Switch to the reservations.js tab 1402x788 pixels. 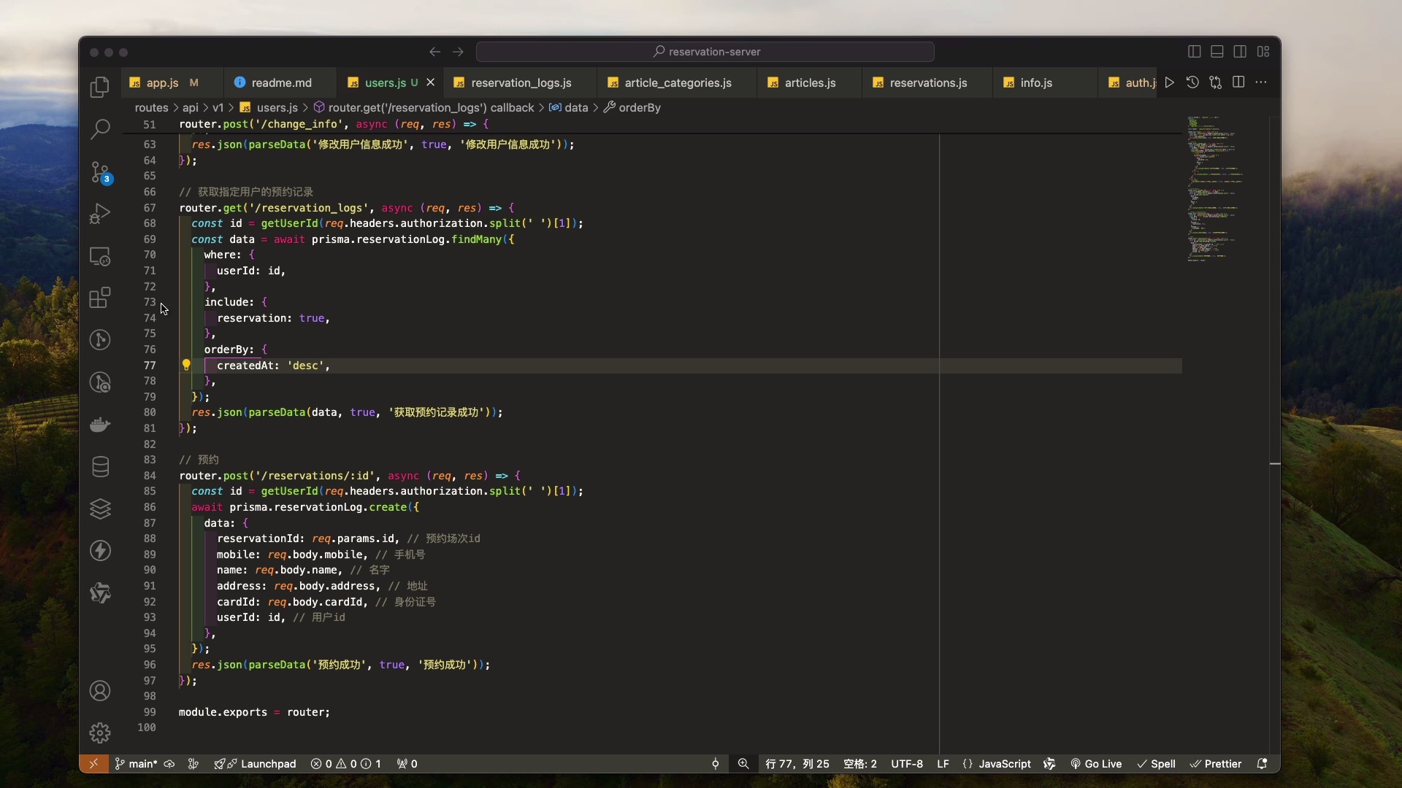pos(927,82)
